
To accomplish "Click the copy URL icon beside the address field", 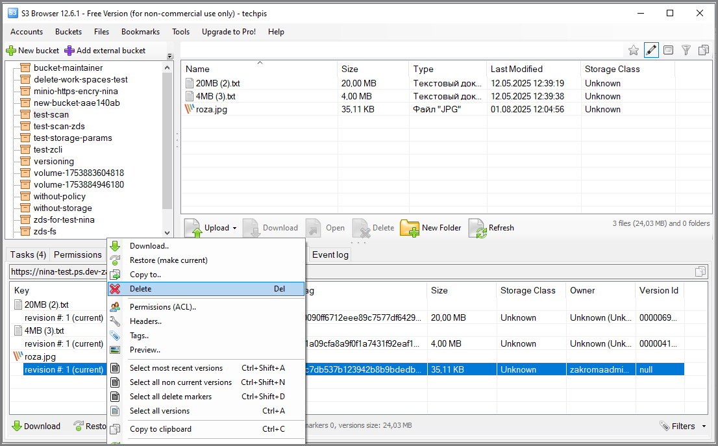I will pos(700,272).
